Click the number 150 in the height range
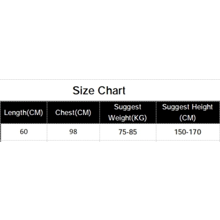This screenshot has height=220, width=220. pos(180,132)
